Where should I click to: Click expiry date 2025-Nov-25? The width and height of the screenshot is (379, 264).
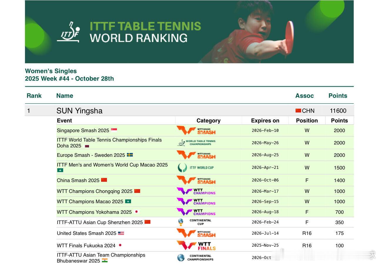(x=265, y=245)
